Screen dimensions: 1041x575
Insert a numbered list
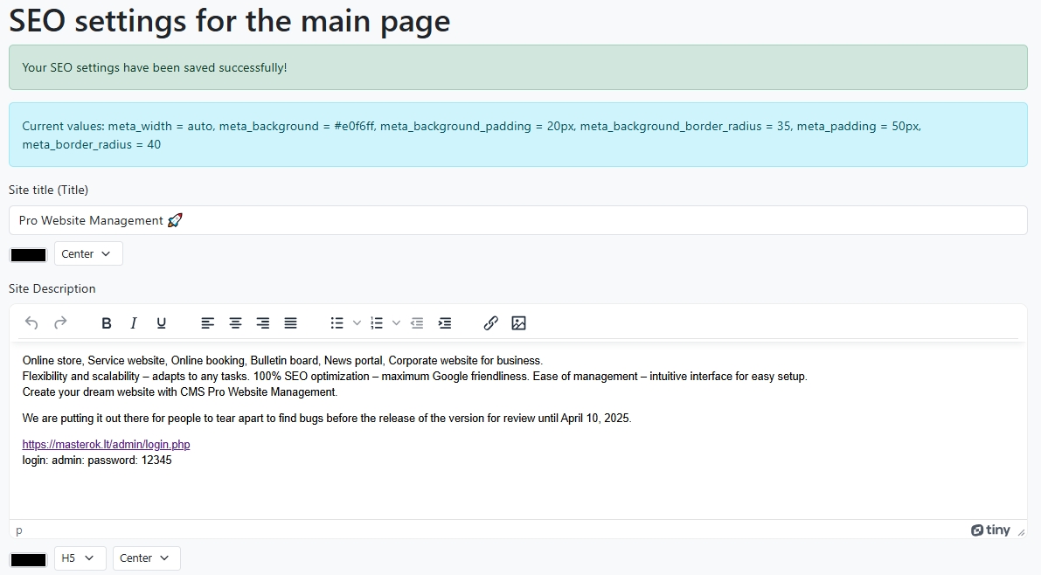(x=377, y=323)
